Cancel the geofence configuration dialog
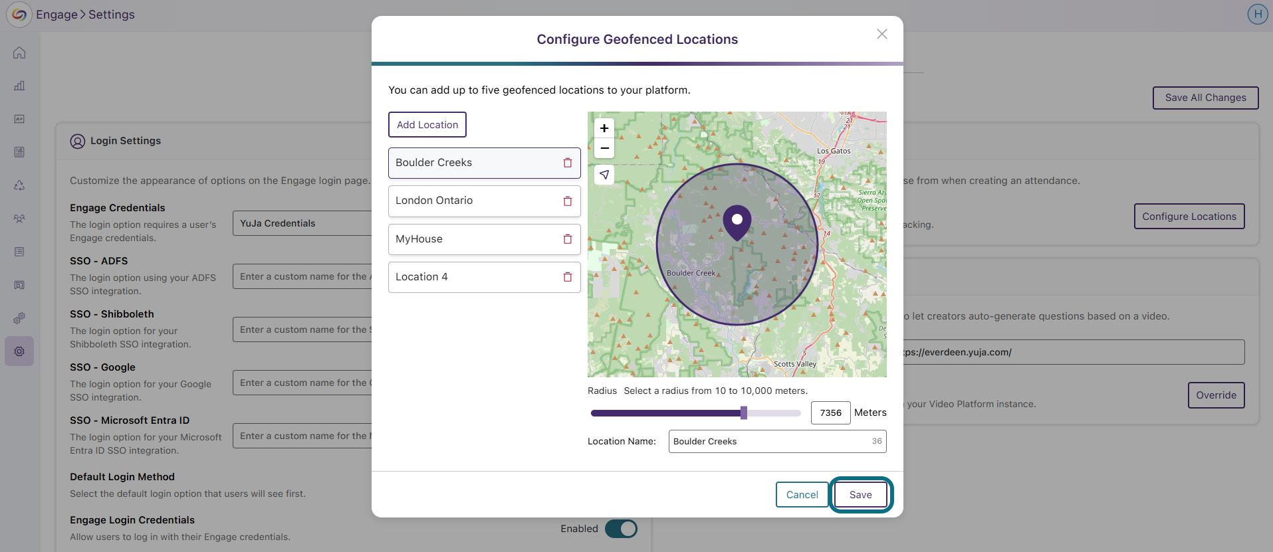 click(802, 495)
